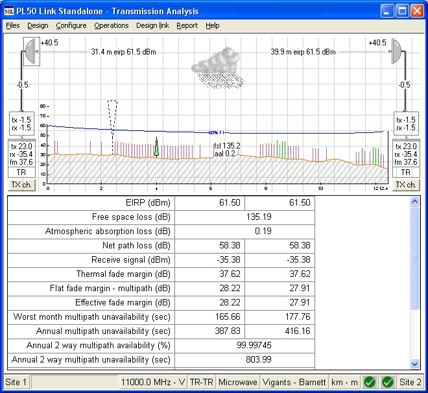Click the Vigants - Barnett reliability method field
The width and height of the screenshot is (428, 393).
point(294,382)
